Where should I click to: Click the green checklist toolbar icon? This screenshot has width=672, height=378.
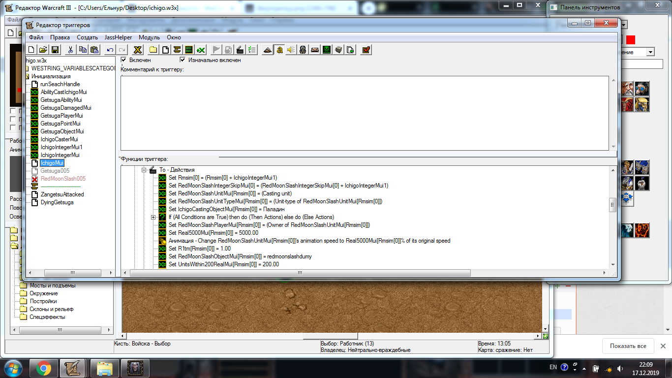252,50
